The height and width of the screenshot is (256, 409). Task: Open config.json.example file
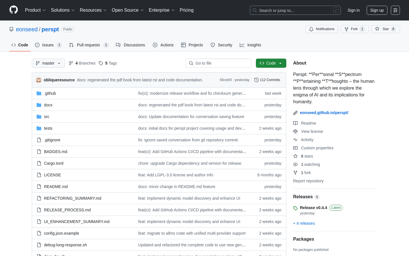coord(62,233)
